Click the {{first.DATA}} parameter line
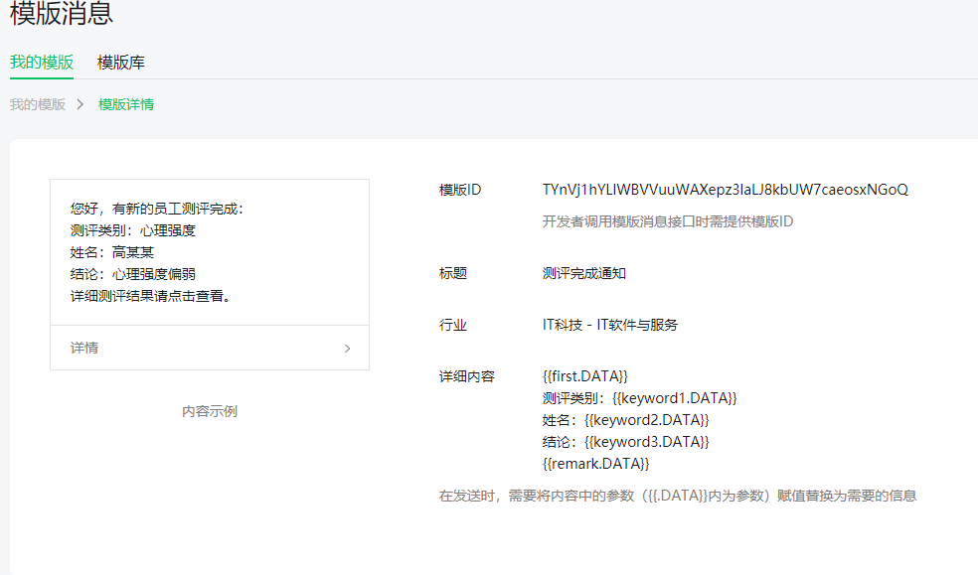 tap(585, 376)
